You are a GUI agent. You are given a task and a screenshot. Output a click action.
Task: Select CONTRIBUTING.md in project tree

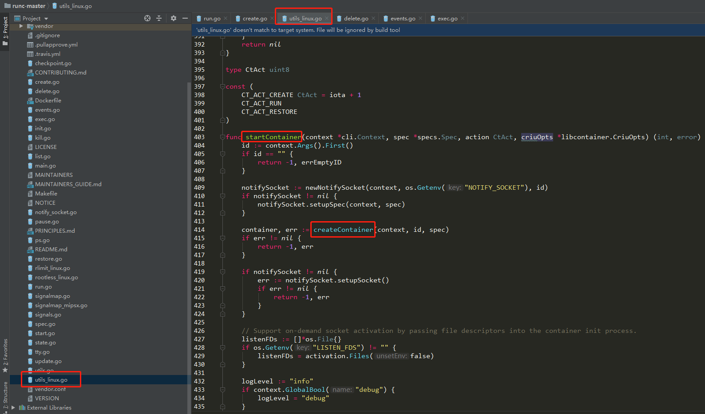(60, 73)
